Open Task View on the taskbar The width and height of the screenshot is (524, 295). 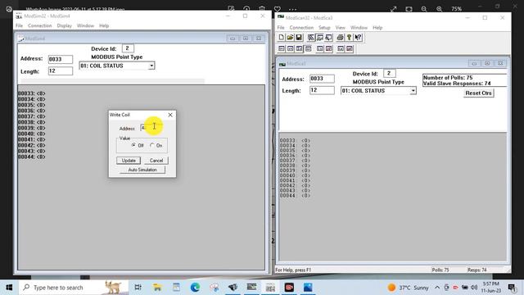138,288
